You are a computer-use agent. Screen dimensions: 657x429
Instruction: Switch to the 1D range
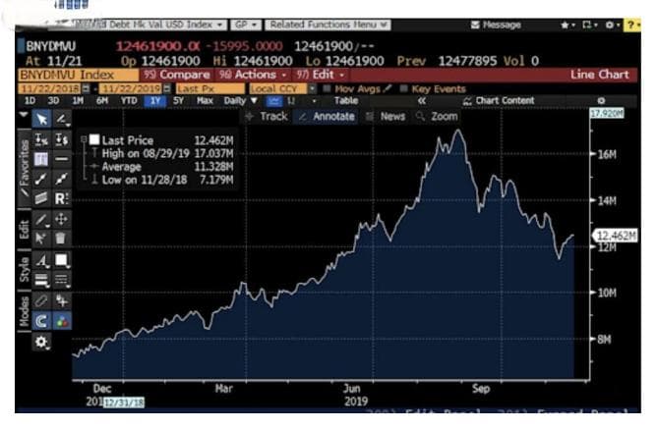click(30, 101)
